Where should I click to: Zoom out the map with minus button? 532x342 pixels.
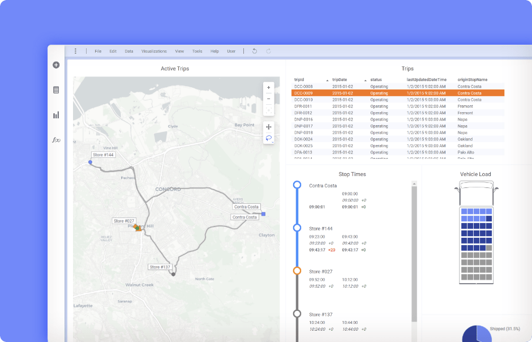click(x=269, y=99)
